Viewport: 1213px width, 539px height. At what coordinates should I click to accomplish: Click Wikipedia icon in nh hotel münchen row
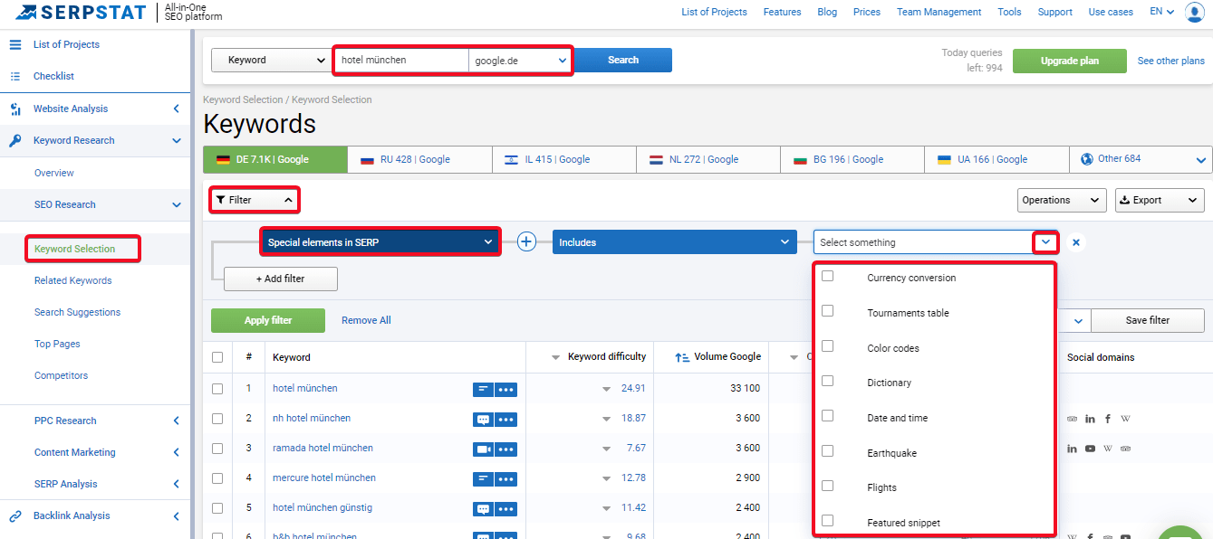click(x=1125, y=419)
